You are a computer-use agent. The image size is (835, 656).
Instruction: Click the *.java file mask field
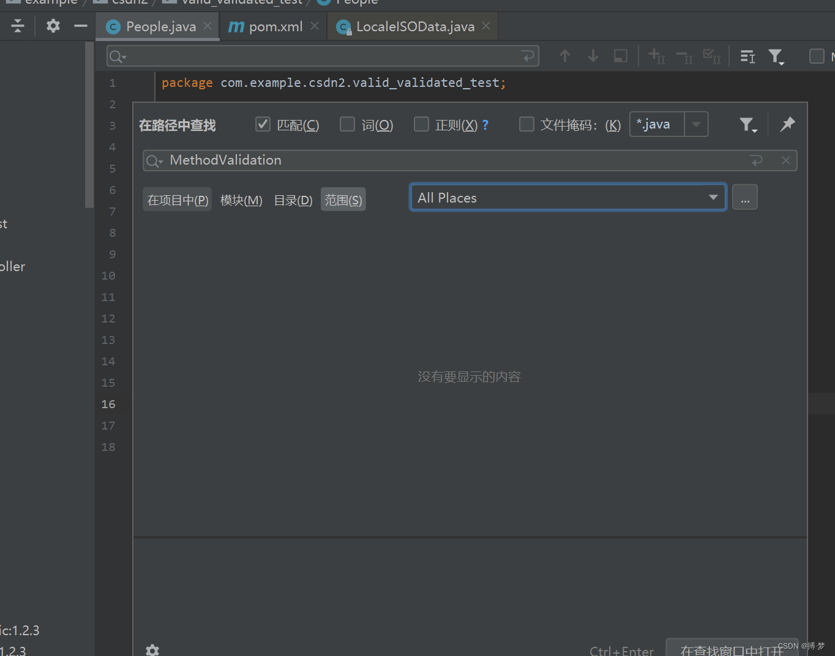657,124
